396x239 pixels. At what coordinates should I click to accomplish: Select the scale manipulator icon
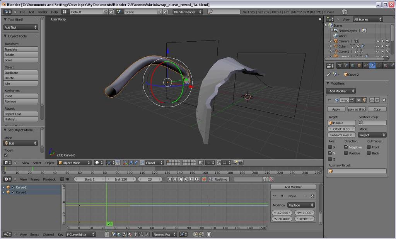point(142,163)
